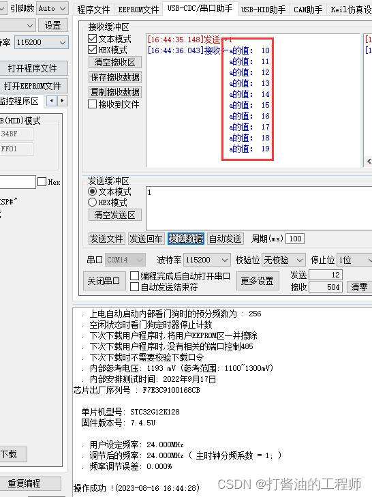This screenshot has height=497, width=372.
Task: Select HEX模式 radio in send buffer
Action: point(92,202)
